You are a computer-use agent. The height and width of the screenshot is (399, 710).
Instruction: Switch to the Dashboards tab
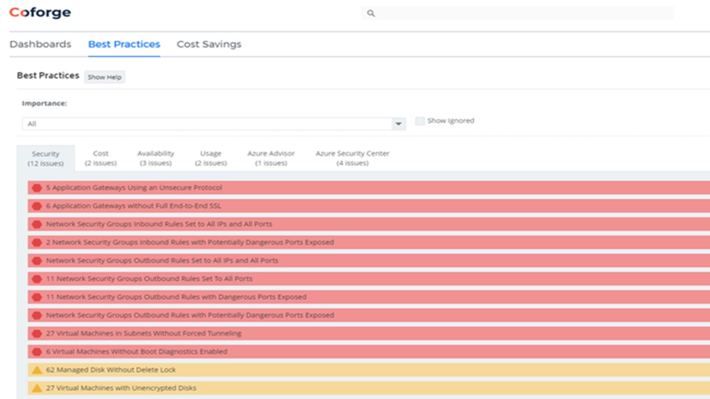tap(40, 44)
